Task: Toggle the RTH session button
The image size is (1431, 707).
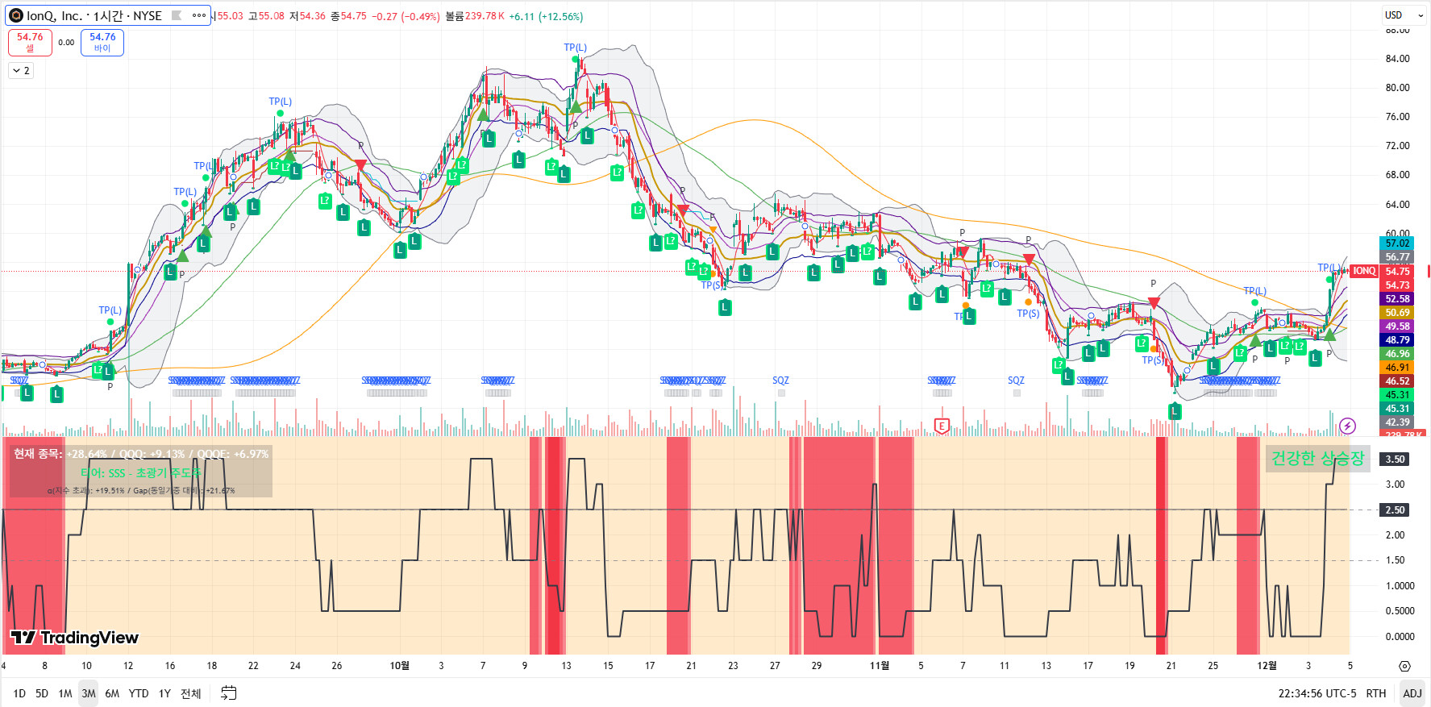Action: point(1376,693)
